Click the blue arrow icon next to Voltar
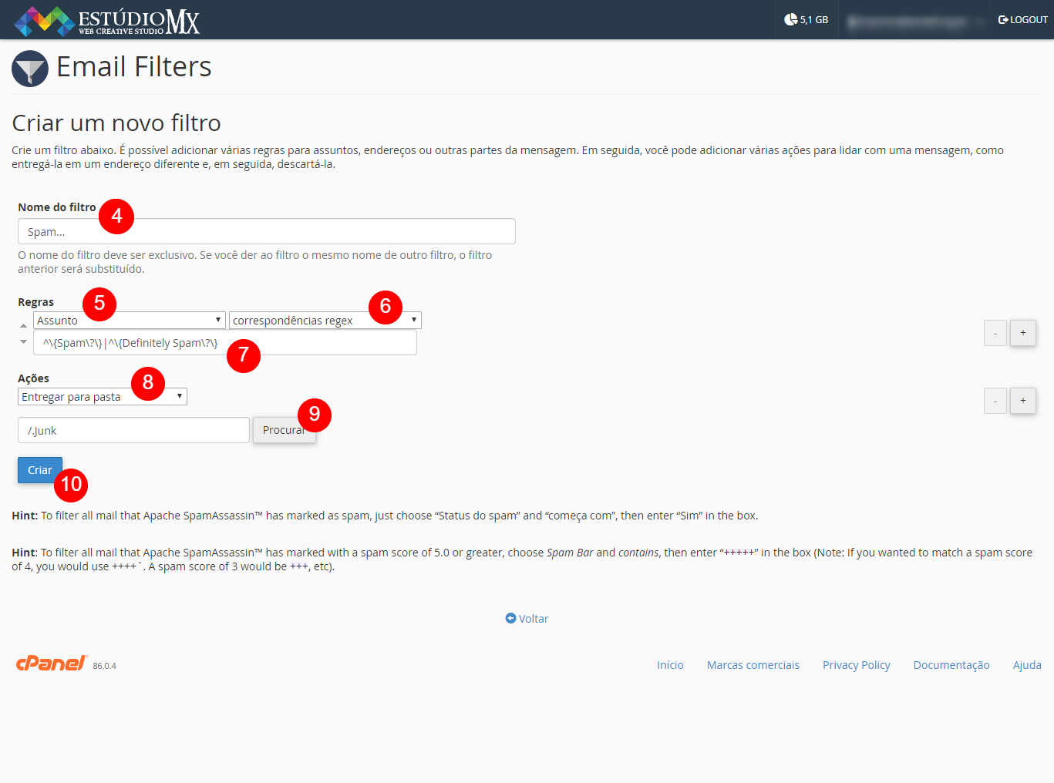The height and width of the screenshot is (783, 1054). tap(510, 618)
